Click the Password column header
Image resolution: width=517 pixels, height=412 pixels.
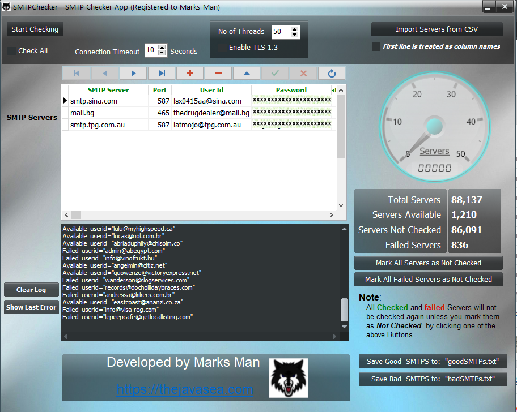point(291,90)
